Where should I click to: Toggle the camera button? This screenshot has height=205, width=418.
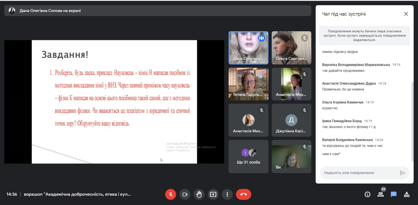click(185, 194)
